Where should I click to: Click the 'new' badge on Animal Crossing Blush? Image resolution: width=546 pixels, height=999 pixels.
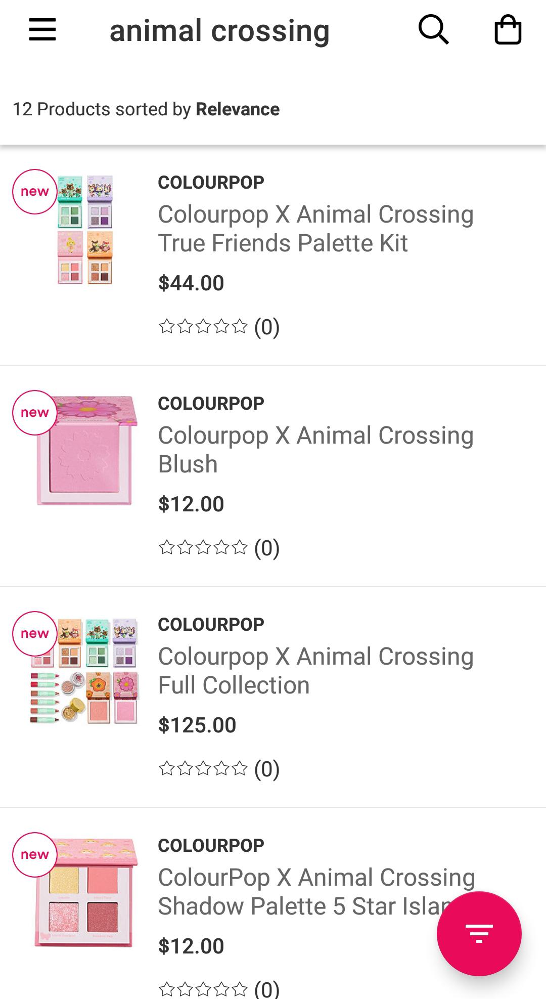coord(34,412)
